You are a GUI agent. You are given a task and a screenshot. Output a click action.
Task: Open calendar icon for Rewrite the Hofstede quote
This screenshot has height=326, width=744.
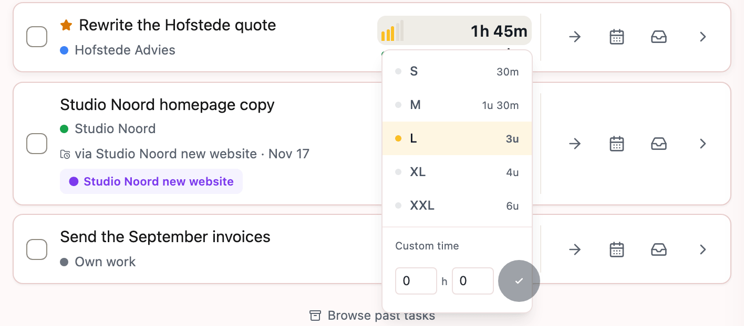coord(617,37)
